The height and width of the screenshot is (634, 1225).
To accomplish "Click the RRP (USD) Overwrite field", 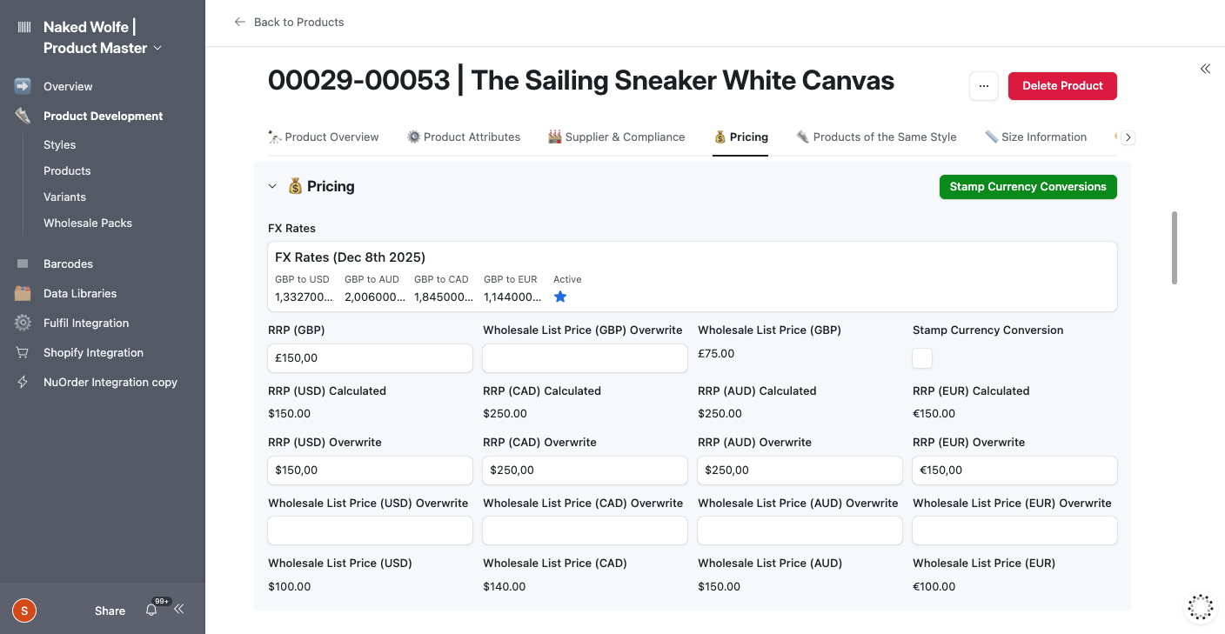I will (x=370, y=470).
